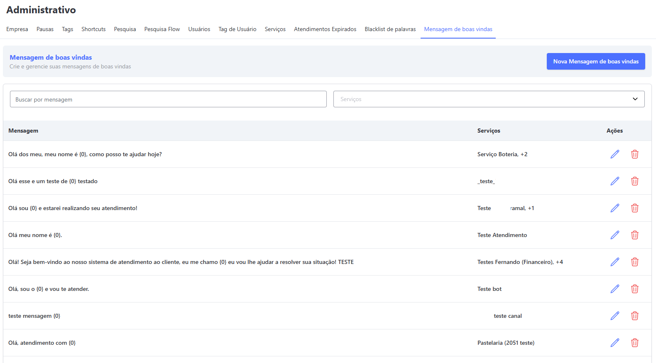Edit the 'Seja bem-vindo ao nosso sistema' message
The width and height of the screenshot is (656, 363).
click(615, 262)
